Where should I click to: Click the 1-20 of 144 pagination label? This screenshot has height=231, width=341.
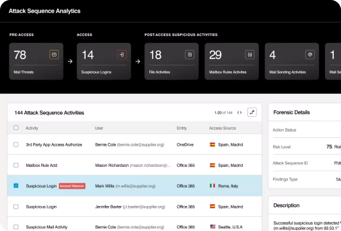tap(223, 112)
